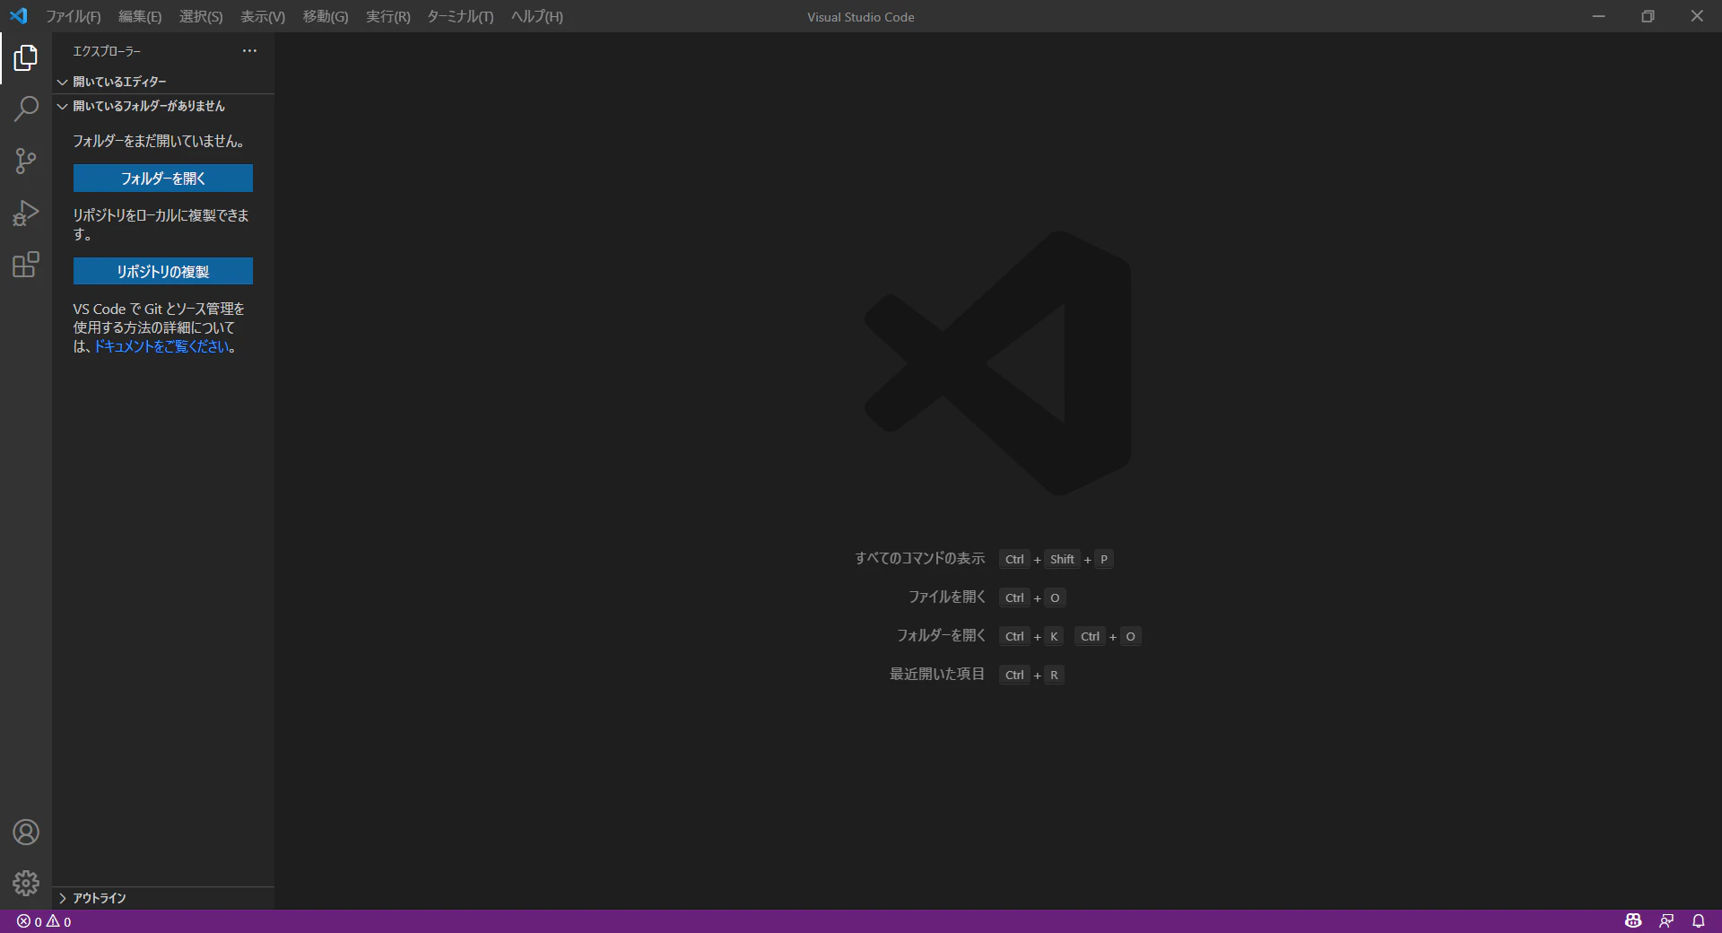Open the ヘルプ(H) menu
This screenshot has width=1722, height=933.
coord(537,16)
